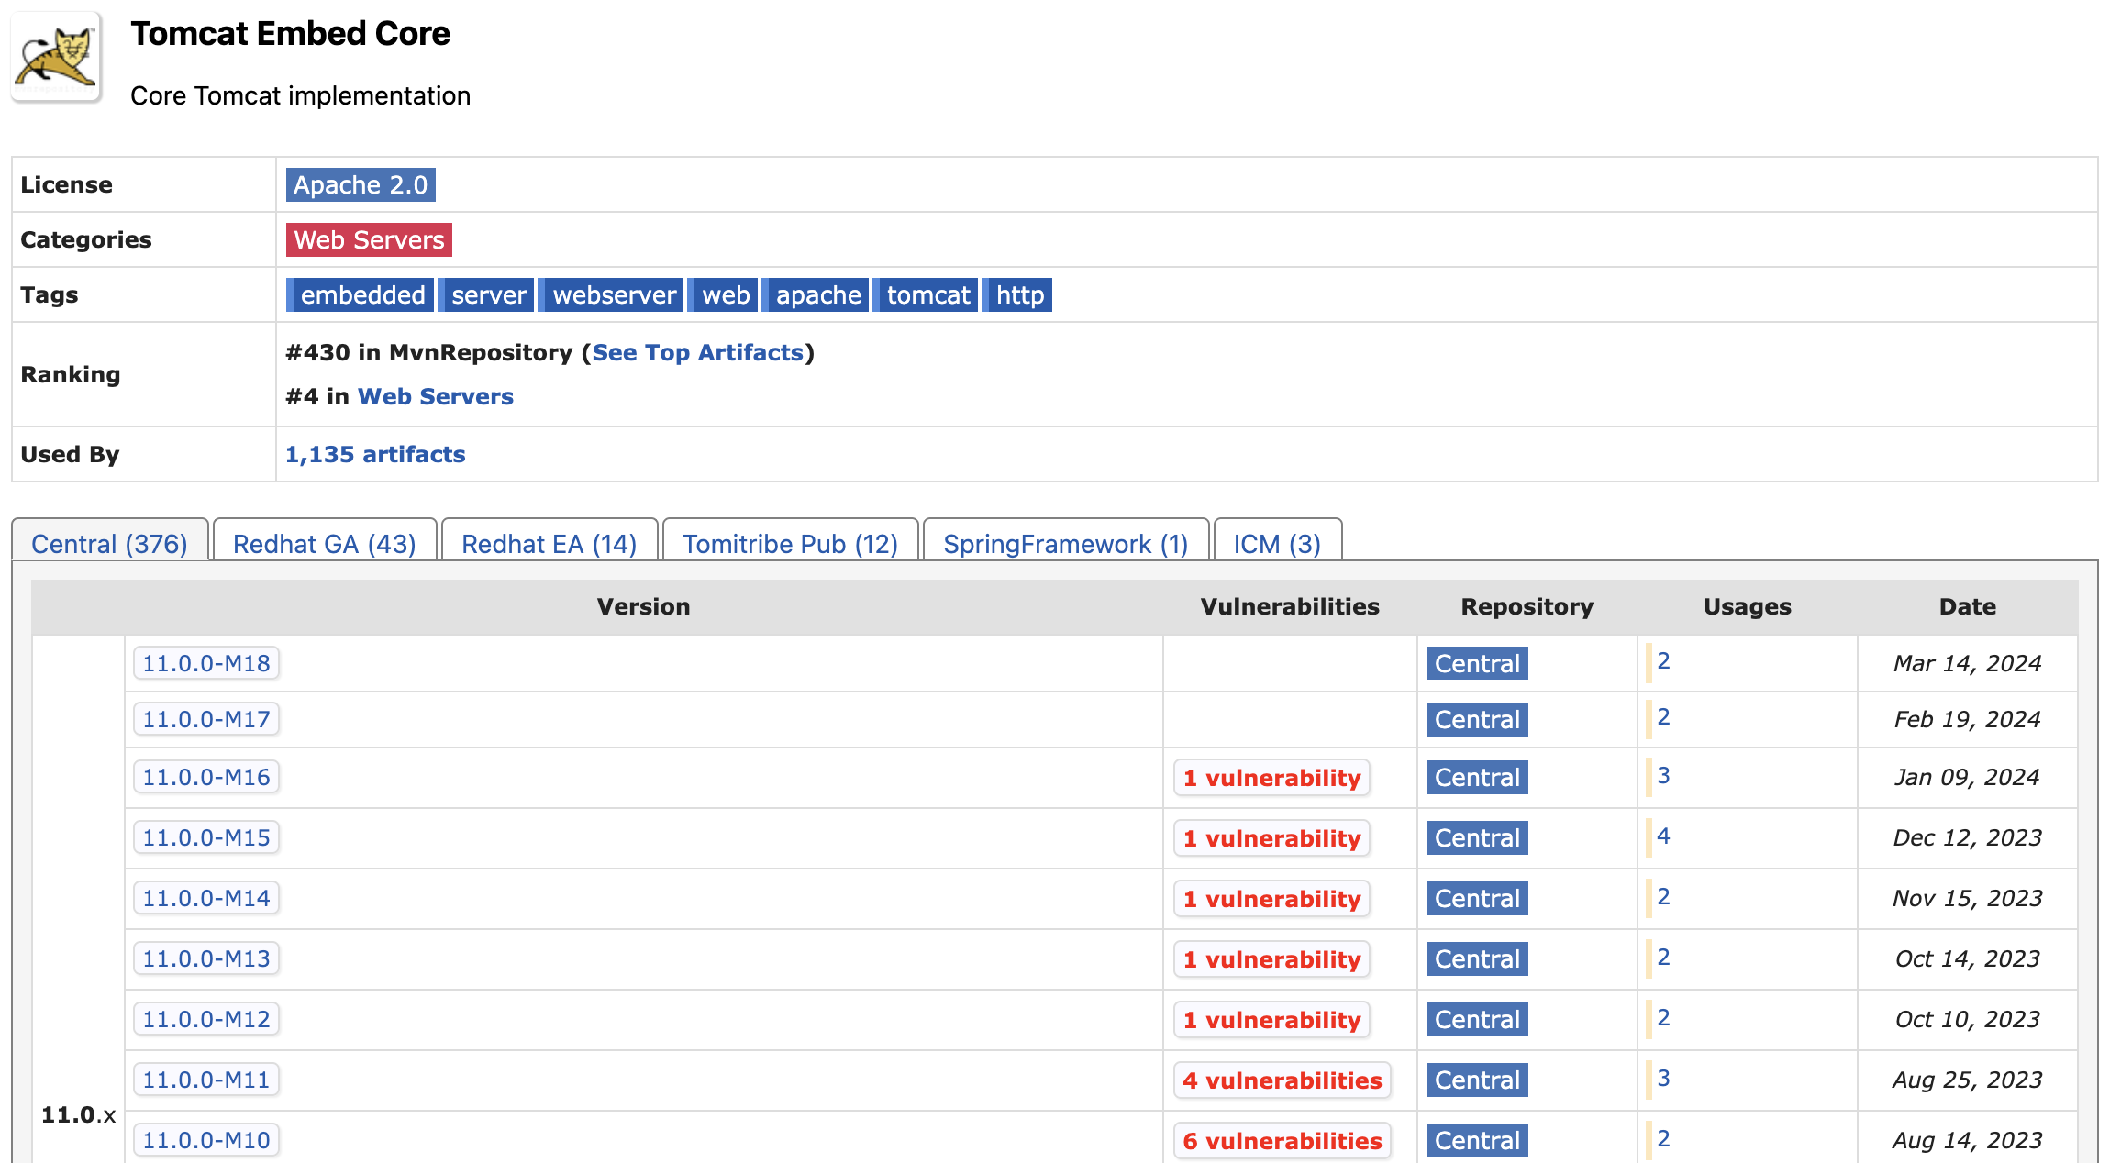Viewport: 2121px width, 1163px height.
Task: Click the Mar 14, 2024 date cell
Action: (x=1967, y=663)
